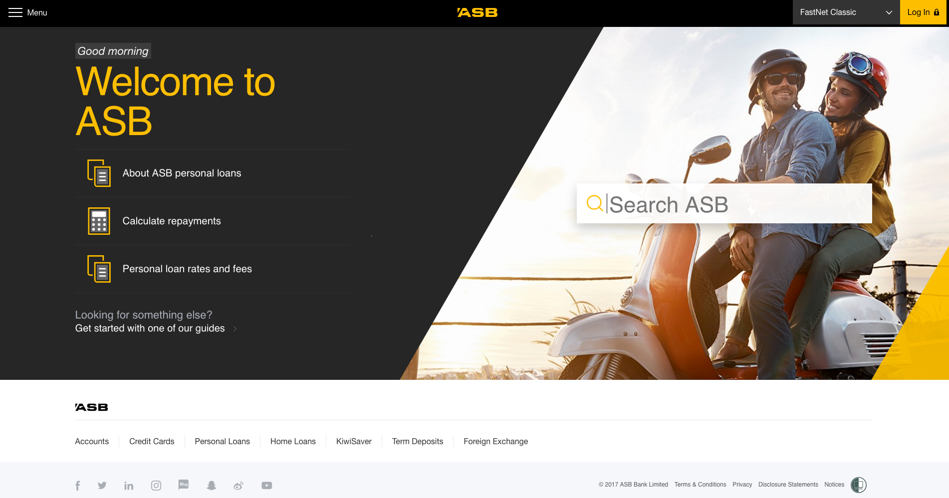Open ASB YouTube channel icon
Viewport: 949px width, 498px height.
click(267, 486)
